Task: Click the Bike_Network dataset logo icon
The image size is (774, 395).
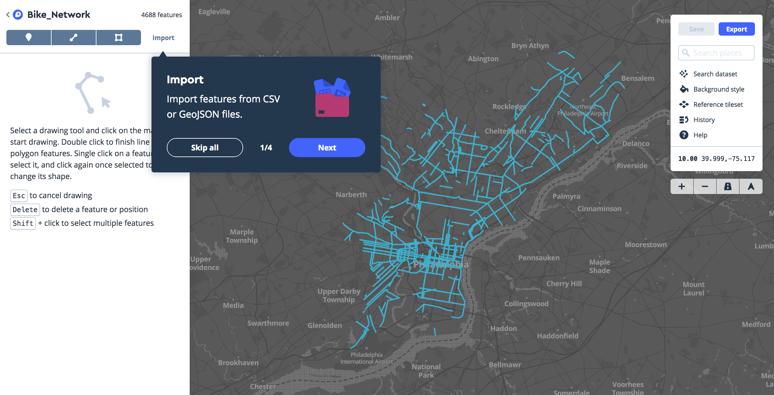Action: [x=18, y=14]
